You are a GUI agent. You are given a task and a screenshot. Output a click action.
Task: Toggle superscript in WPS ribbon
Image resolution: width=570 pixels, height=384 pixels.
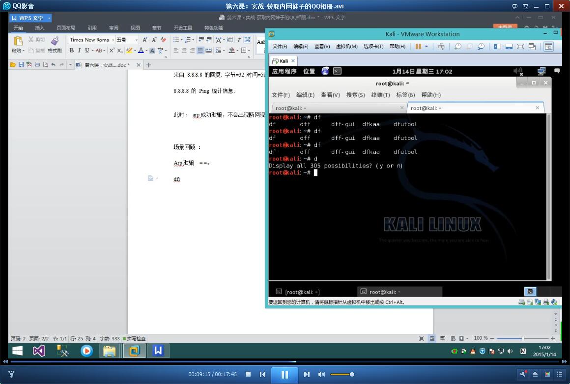pyautogui.click(x=112, y=51)
